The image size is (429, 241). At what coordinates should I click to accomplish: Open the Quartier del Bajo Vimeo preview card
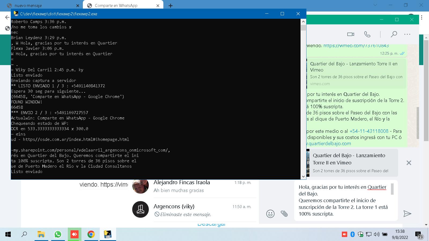tap(357, 74)
